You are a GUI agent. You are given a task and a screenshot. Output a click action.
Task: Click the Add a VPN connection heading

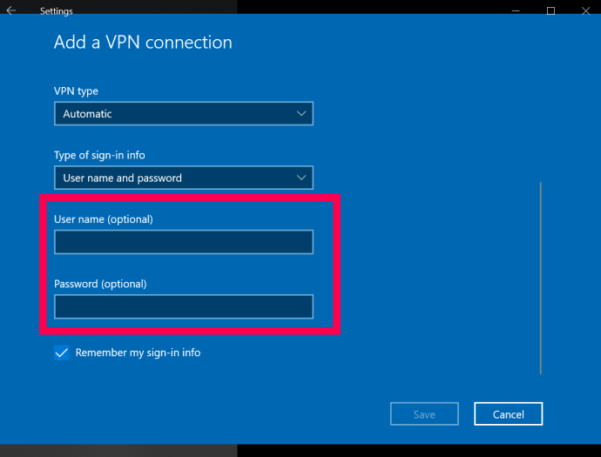pyautogui.click(x=143, y=42)
